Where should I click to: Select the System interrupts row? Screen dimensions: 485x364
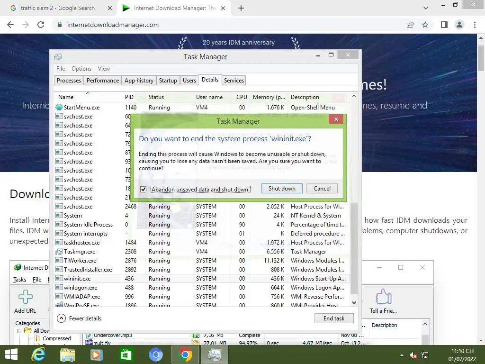point(202,233)
